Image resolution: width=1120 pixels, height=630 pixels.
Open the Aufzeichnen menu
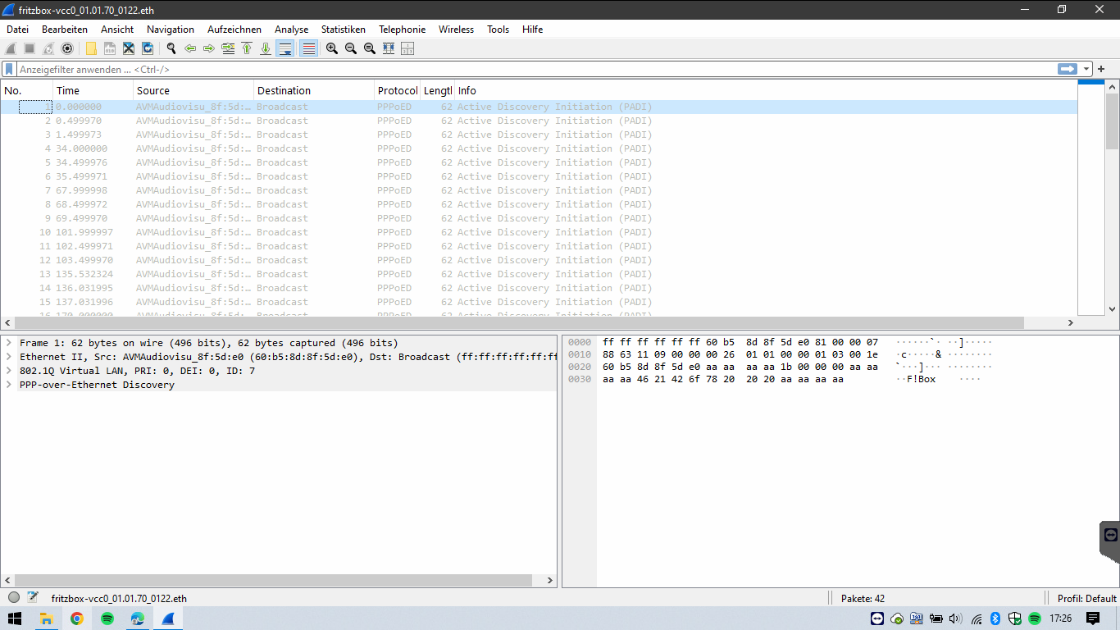pos(234,30)
